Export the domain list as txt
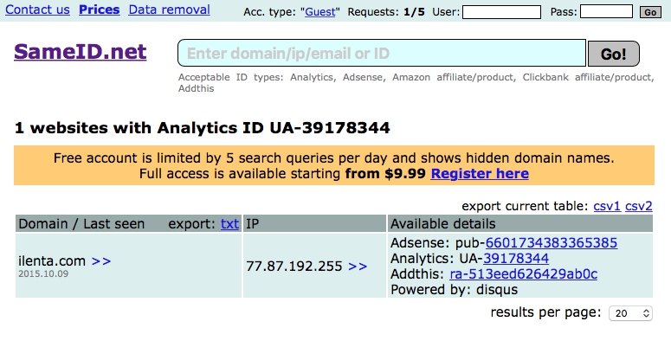The height and width of the screenshot is (360, 671). 229,223
